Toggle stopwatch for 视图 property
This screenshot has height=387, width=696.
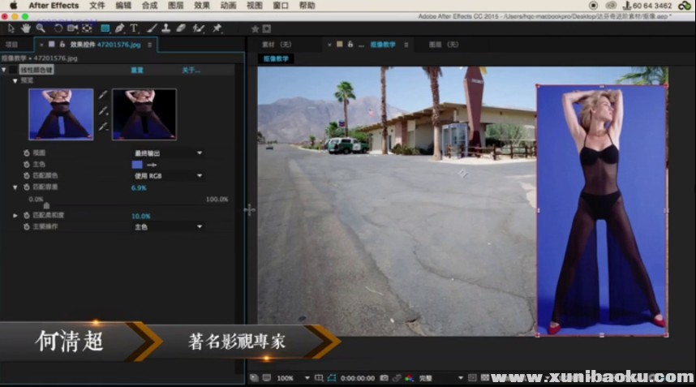(x=25, y=153)
